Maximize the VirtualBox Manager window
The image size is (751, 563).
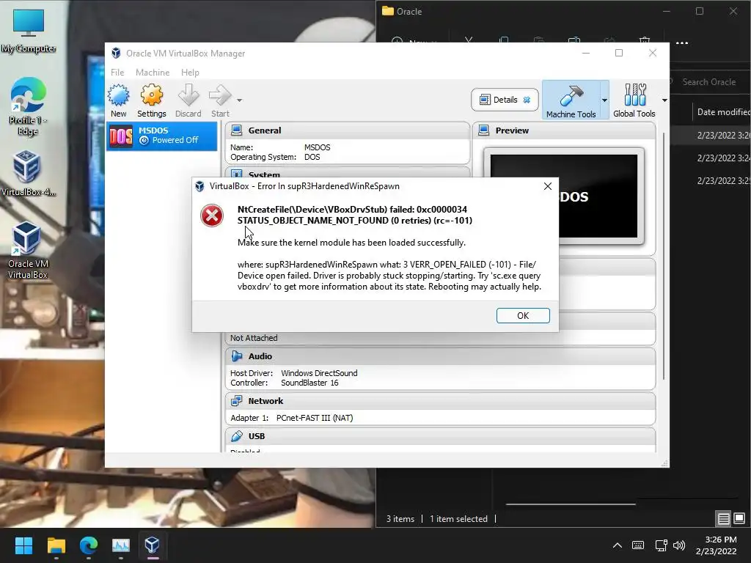coord(619,53)
